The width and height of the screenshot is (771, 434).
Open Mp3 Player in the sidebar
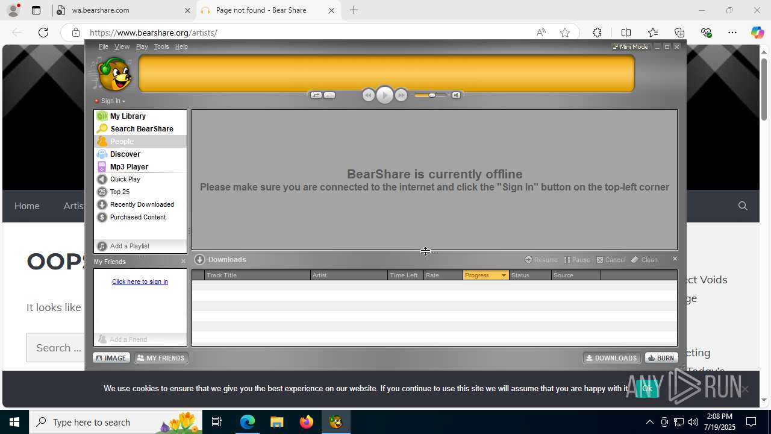tap(140, 166)
